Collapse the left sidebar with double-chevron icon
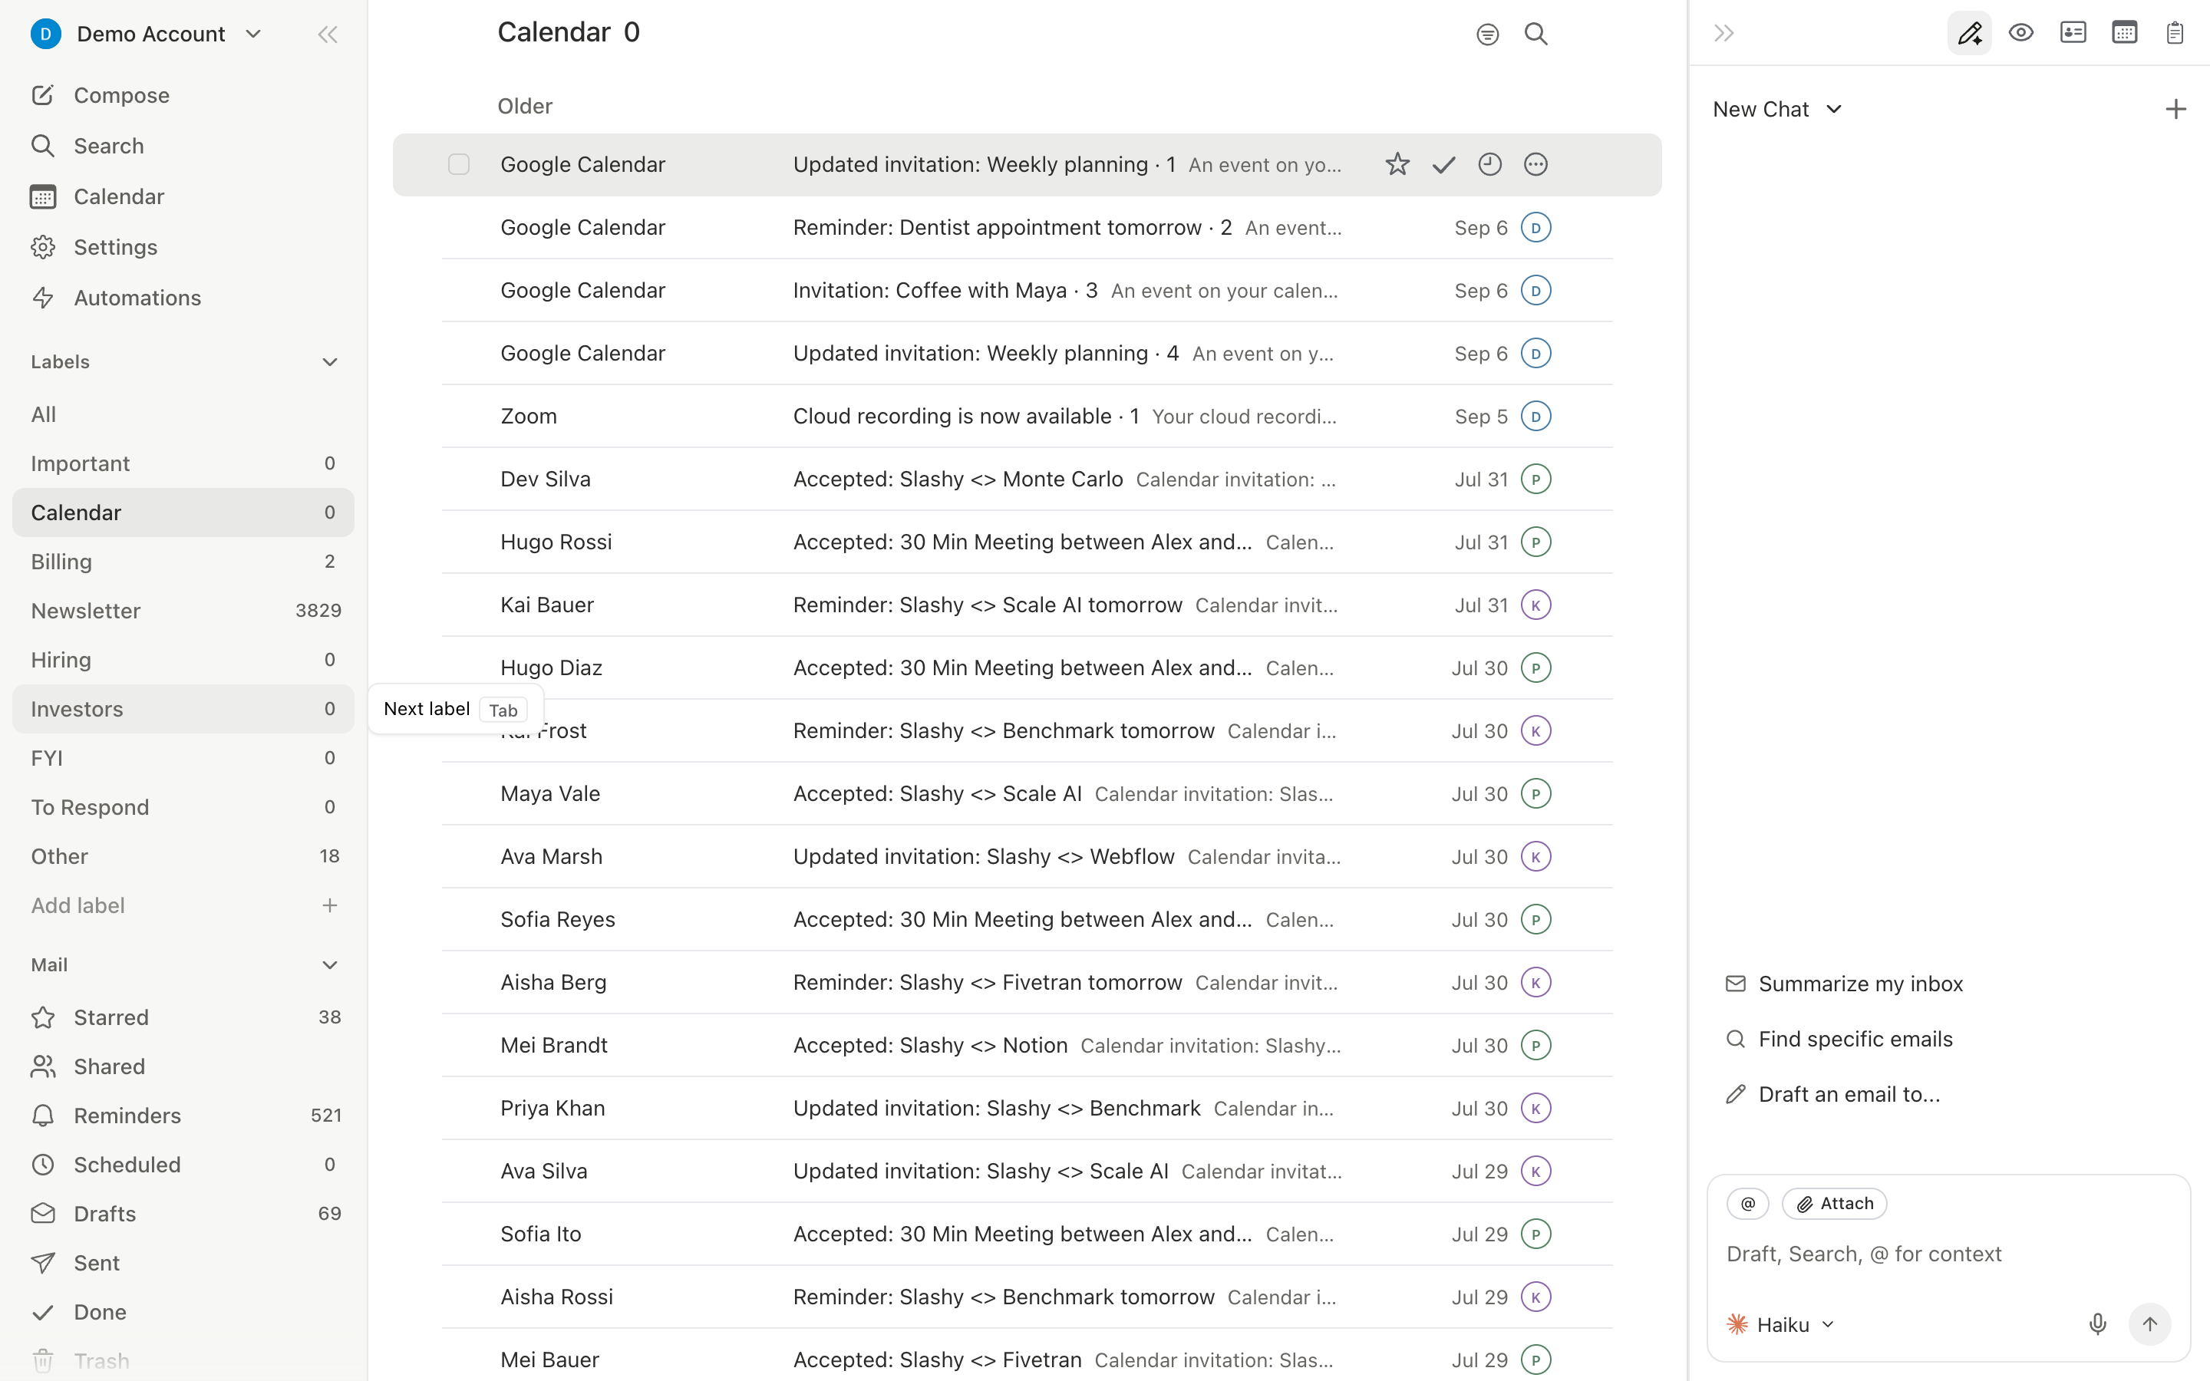The width and height of the screenshot is (2210, 1381). tap(328, 35)
